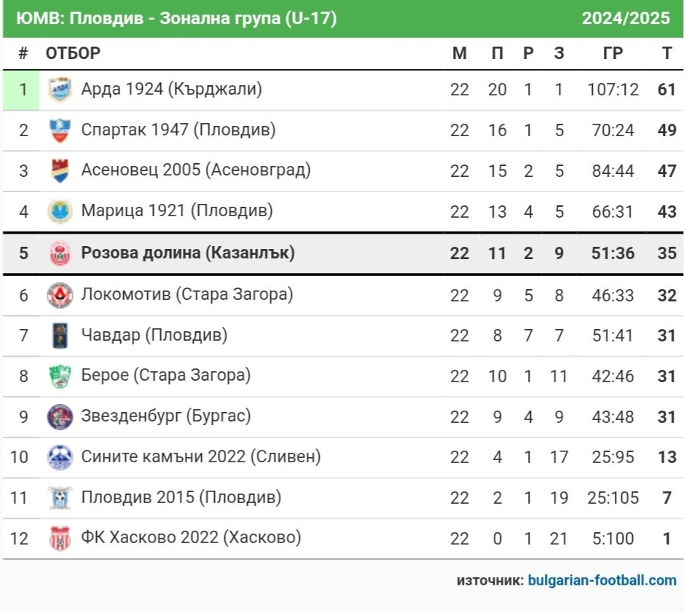Click the Асеновец 2005 shield crest
The image size is (684, 613).
60,170
